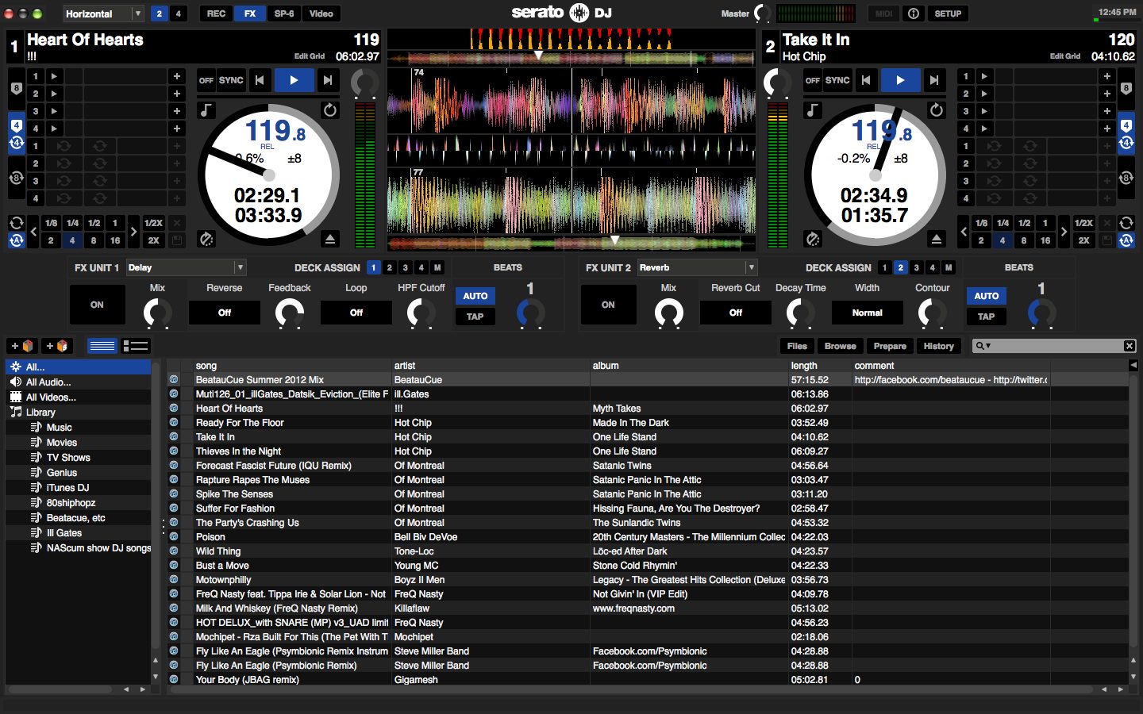The width and height of the screenshot is (1143, 714).
Task: Enable SYNC on deck 2
Action: [837, 80]
